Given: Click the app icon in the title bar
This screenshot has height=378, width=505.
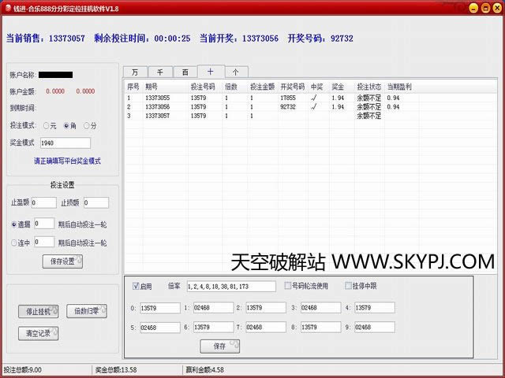Looking at the screenshot, I should point(7,7).
